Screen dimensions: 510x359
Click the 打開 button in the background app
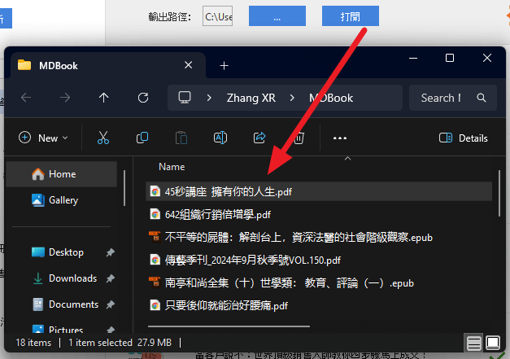(351, 15)
